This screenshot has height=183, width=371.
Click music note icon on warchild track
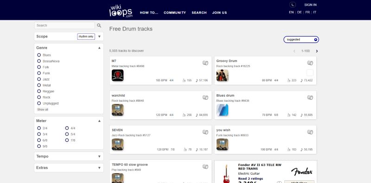(x=197, y=115)
